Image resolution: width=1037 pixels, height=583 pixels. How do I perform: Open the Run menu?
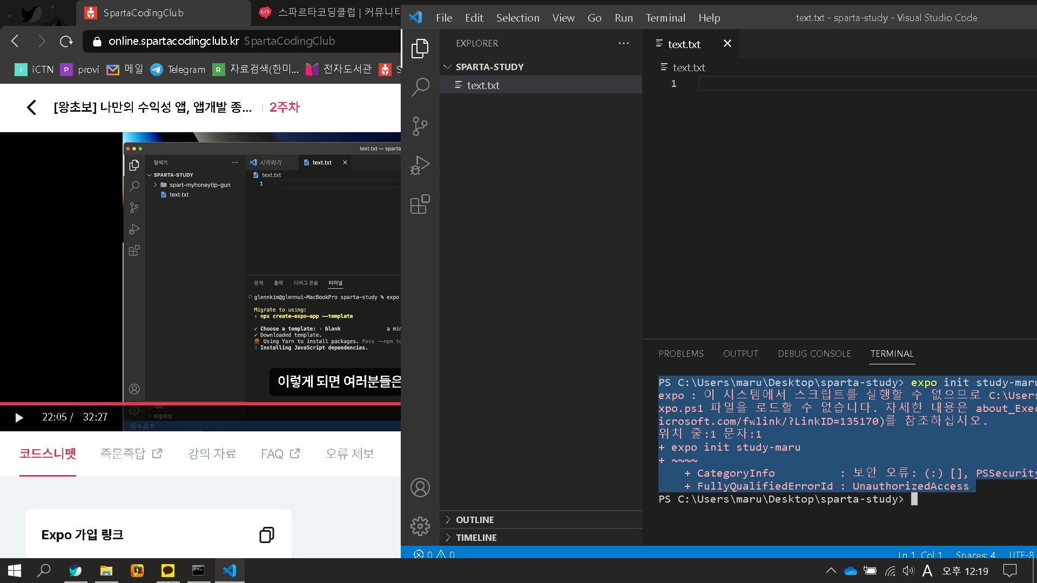click(x=624, y=18)
